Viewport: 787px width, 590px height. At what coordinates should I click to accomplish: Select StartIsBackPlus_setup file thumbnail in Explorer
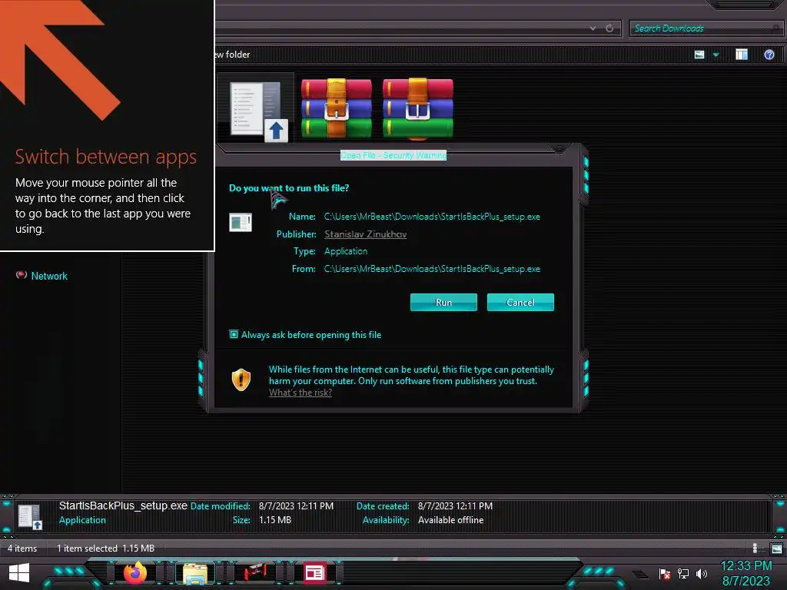(x=258, y=110)
